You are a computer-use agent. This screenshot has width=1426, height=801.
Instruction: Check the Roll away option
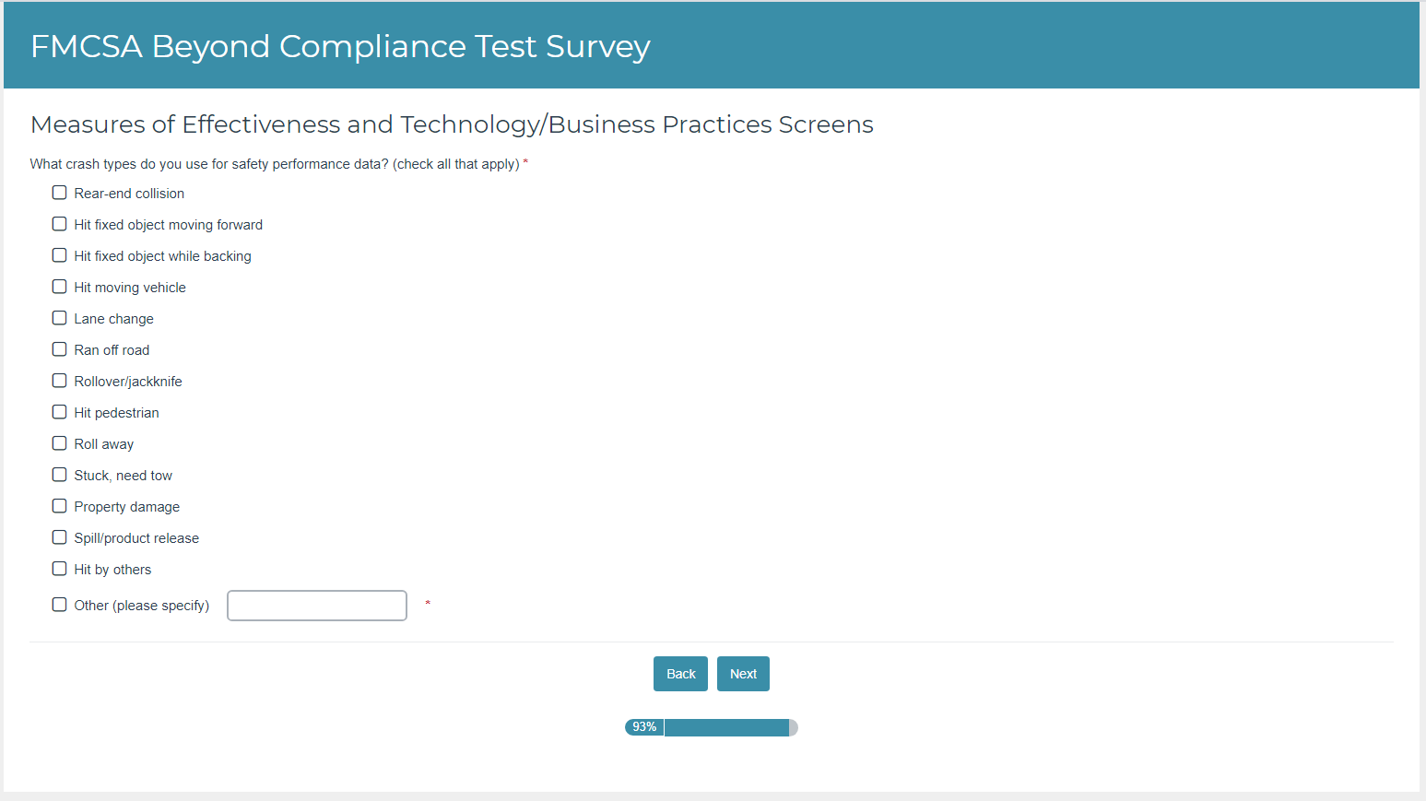pos(59,443)
